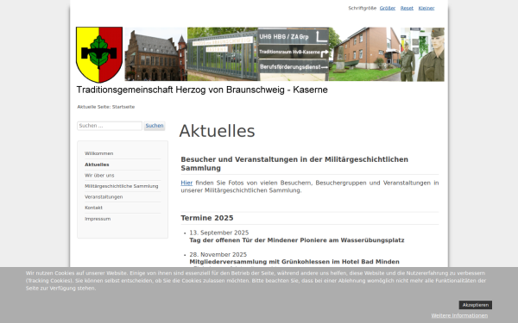Open the Militärgeschichtliche Sammlung menu item

(121, 186)
